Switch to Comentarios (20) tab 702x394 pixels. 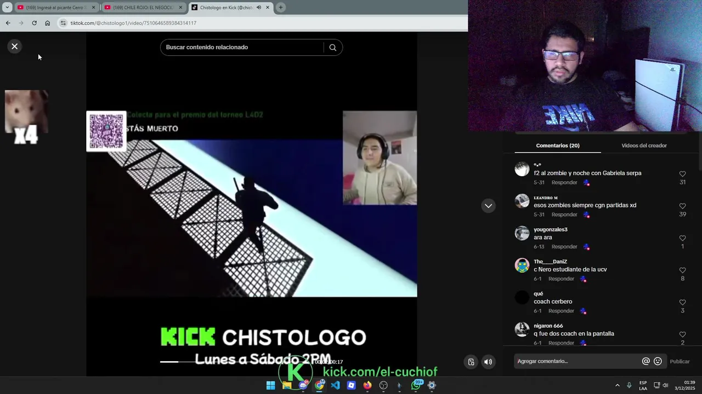558,146
